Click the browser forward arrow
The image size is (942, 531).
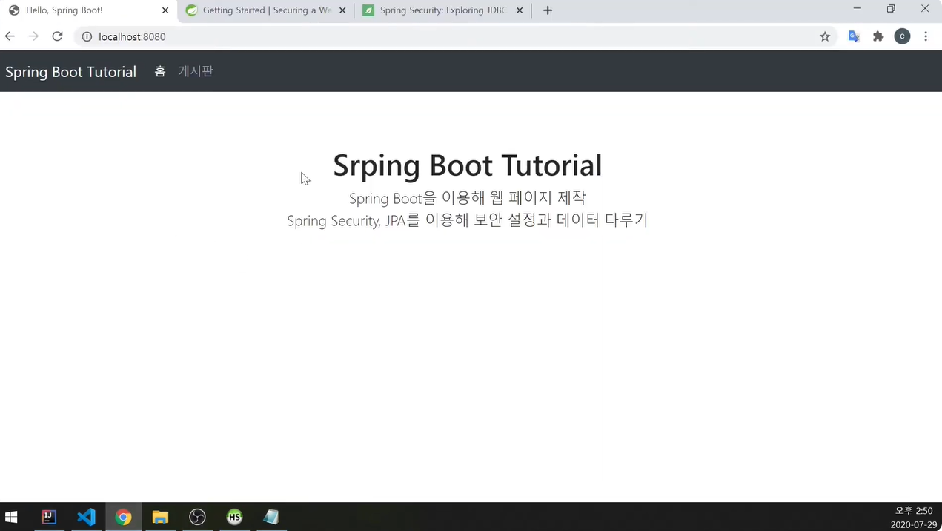(33, 36)
